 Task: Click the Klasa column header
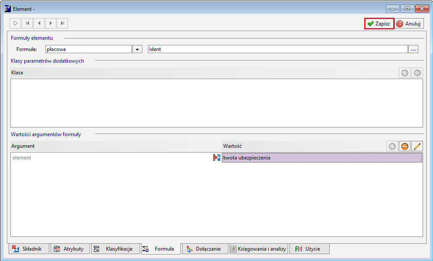[x=204, y=73]
